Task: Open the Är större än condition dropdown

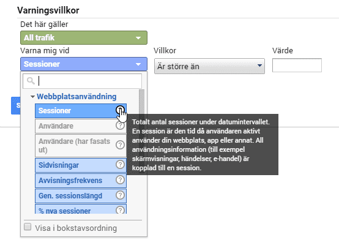Action: click(x=209, y=66)
